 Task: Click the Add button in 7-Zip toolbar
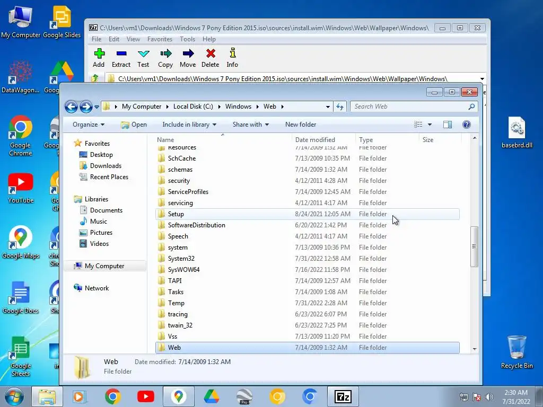click(x=99, y=58)
